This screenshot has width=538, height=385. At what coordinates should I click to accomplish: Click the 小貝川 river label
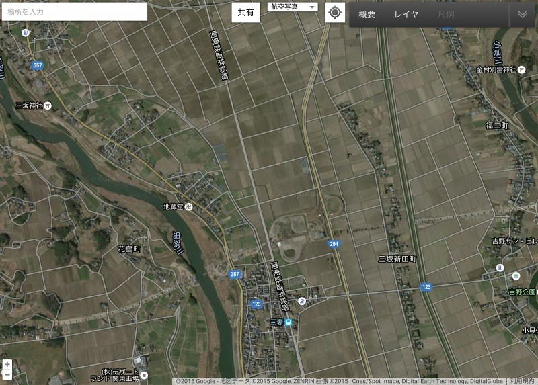point(498,52)
